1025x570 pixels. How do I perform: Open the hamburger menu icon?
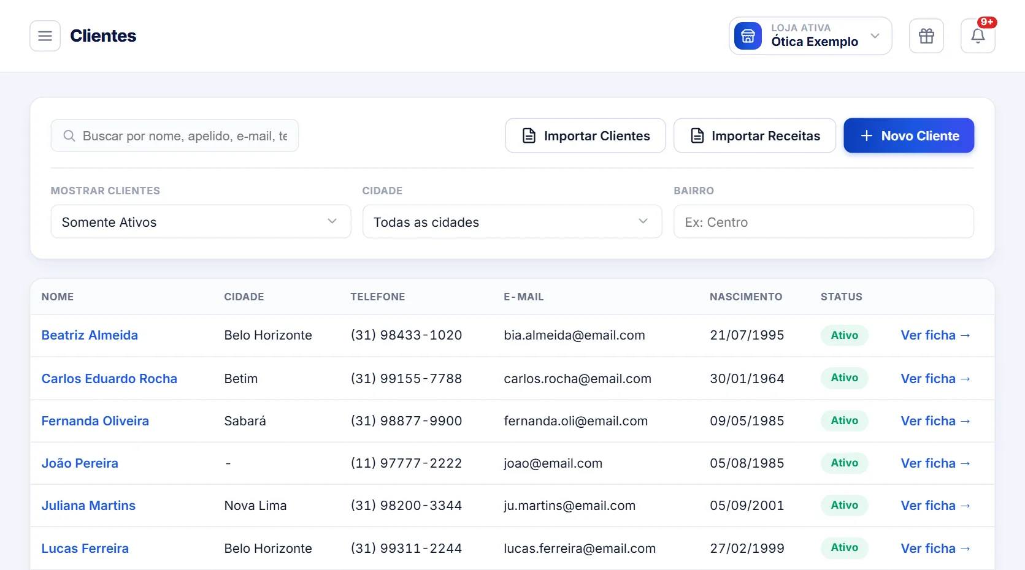click(x=45, y=36)
